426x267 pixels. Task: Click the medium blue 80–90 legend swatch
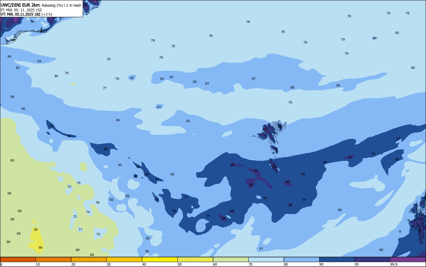click(302, 259)
